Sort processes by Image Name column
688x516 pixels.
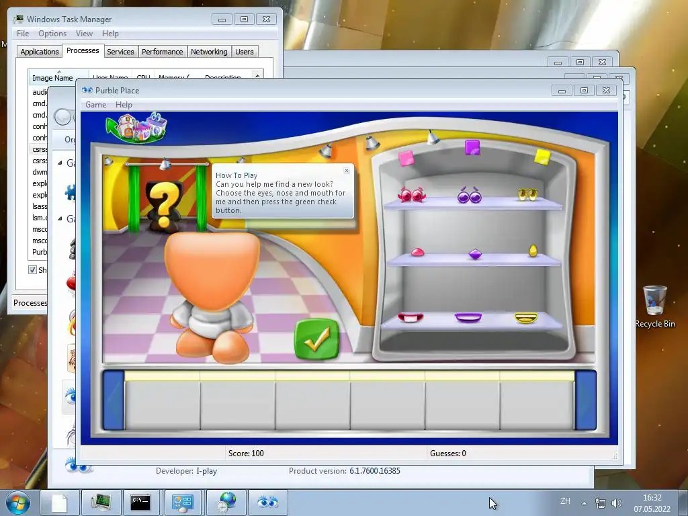pos(52,78)
